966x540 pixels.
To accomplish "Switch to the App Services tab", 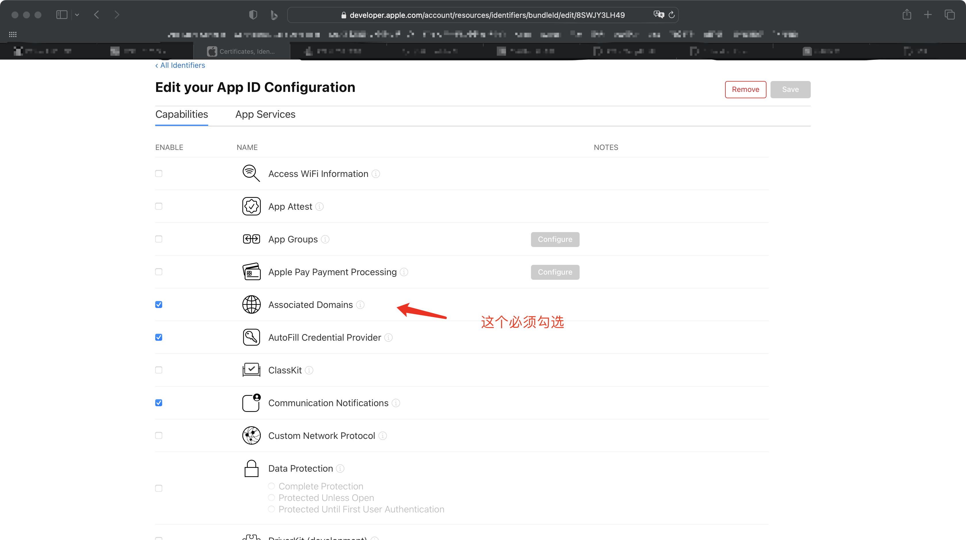I will pos(265,114).
